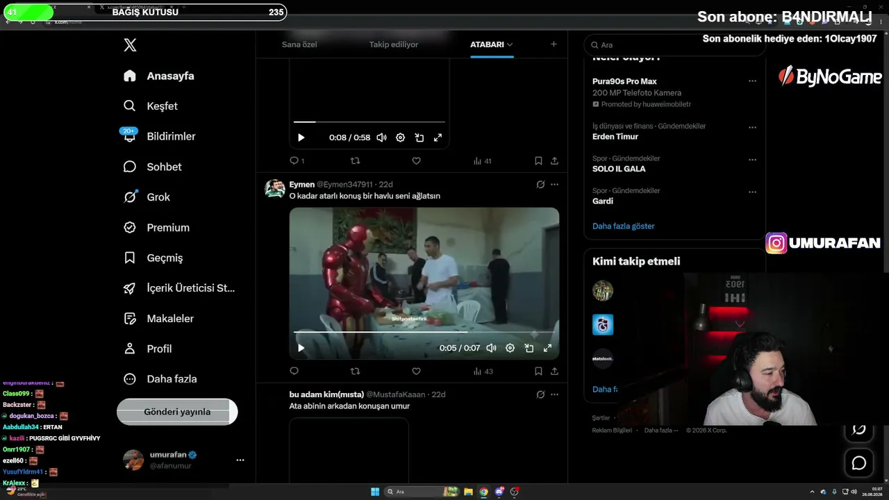Open Eymen's profile name link
Viewport: 889px width, 500px height.
point(302,184)
